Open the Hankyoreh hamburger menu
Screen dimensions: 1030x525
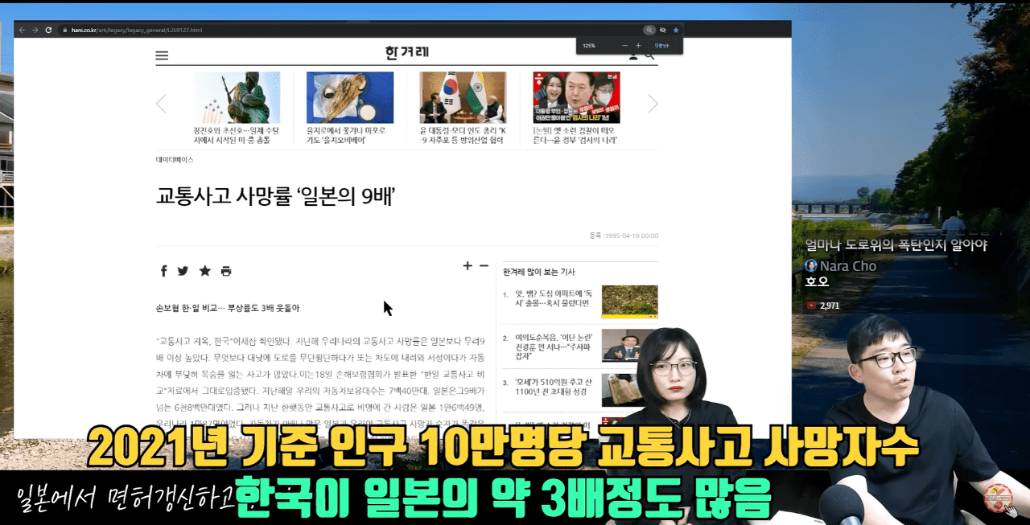click(x=162, y=55)
